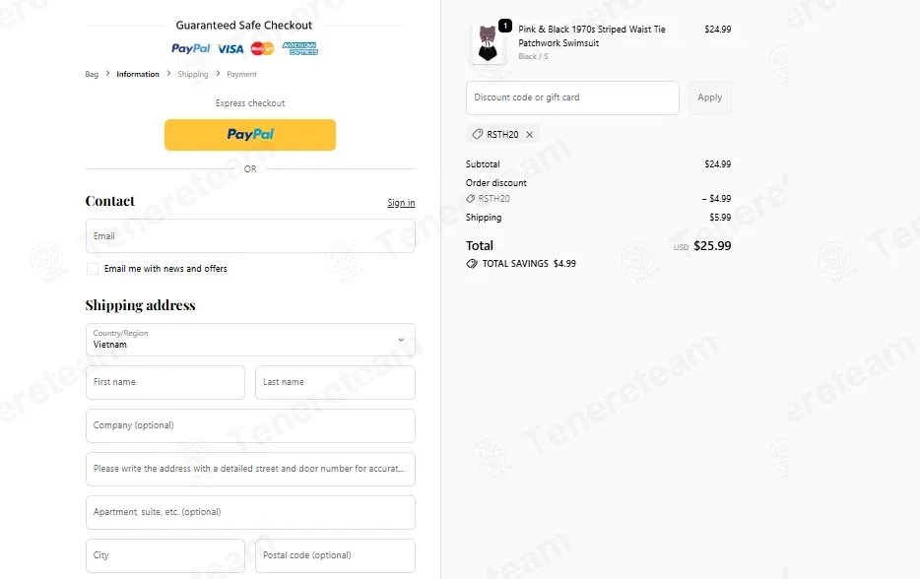Click the American Express payment icon
920x579 pixels.
click(299, 48)
